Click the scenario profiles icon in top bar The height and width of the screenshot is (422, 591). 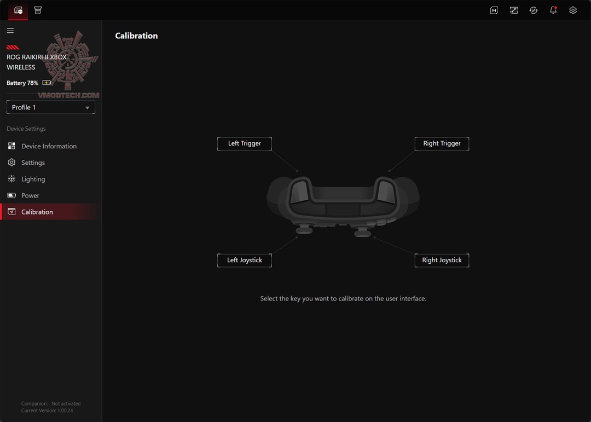(x=514, y=10)
